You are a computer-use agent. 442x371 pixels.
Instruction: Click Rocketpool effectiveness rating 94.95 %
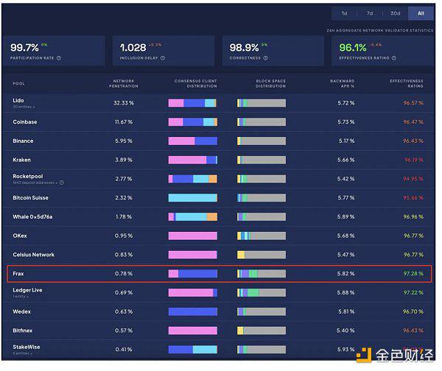coord(413,179)
